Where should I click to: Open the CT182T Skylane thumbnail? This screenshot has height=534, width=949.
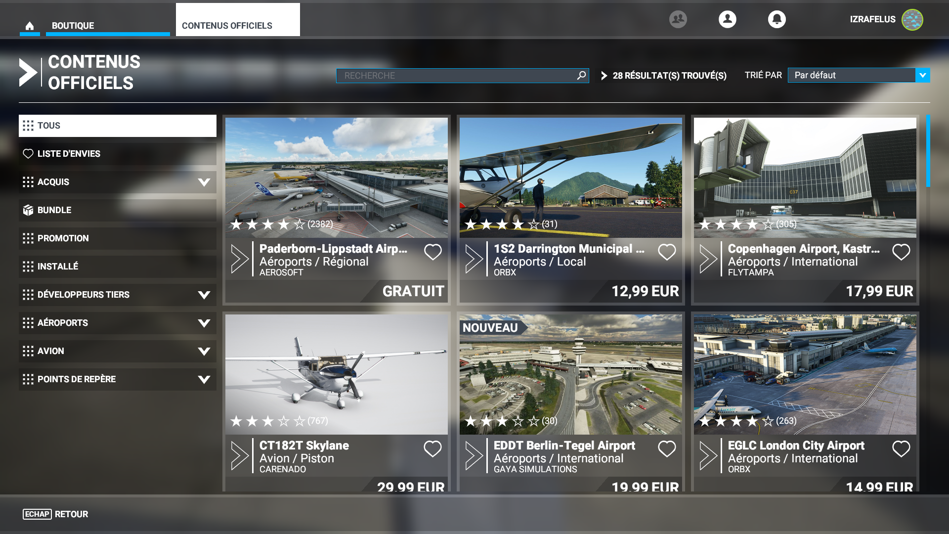coord(337,374)
